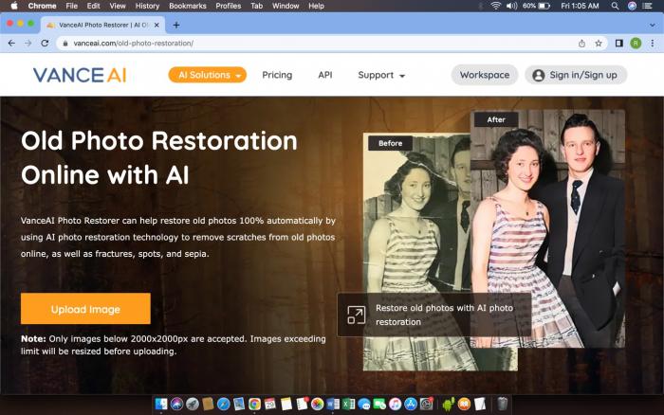
Task: Open Google Chrome in the Dock
Action: click(254, 405)
